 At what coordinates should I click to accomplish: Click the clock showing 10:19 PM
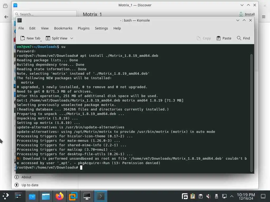pyautogui.click(x=246, y=196)
